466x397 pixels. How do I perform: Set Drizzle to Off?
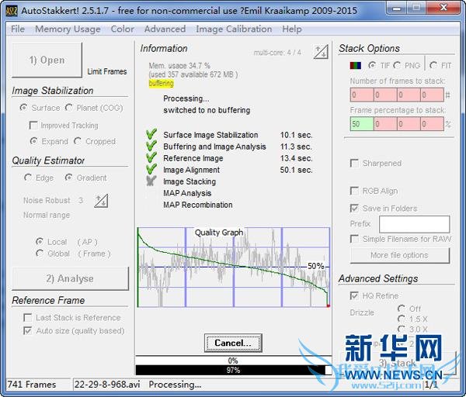point(409,309)
